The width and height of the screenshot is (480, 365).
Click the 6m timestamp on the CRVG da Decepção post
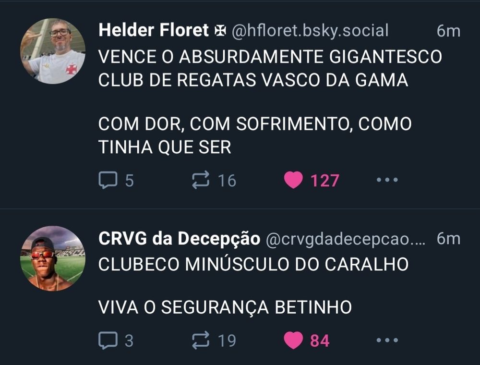point(448,239)
